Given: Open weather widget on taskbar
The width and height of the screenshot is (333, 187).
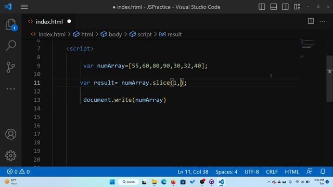Looking at the screenshot, I should 11,182.
